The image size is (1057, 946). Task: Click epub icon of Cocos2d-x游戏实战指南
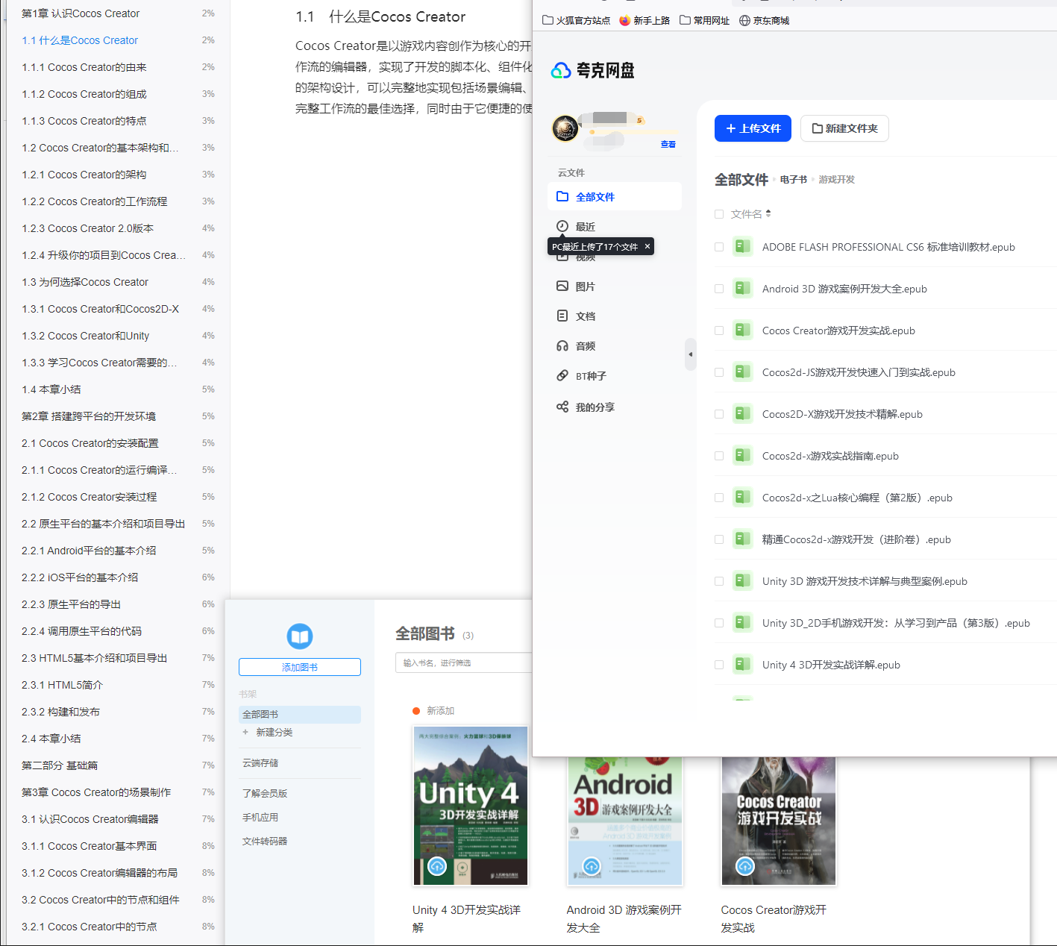pyautogui.click(x=742, y=455)
